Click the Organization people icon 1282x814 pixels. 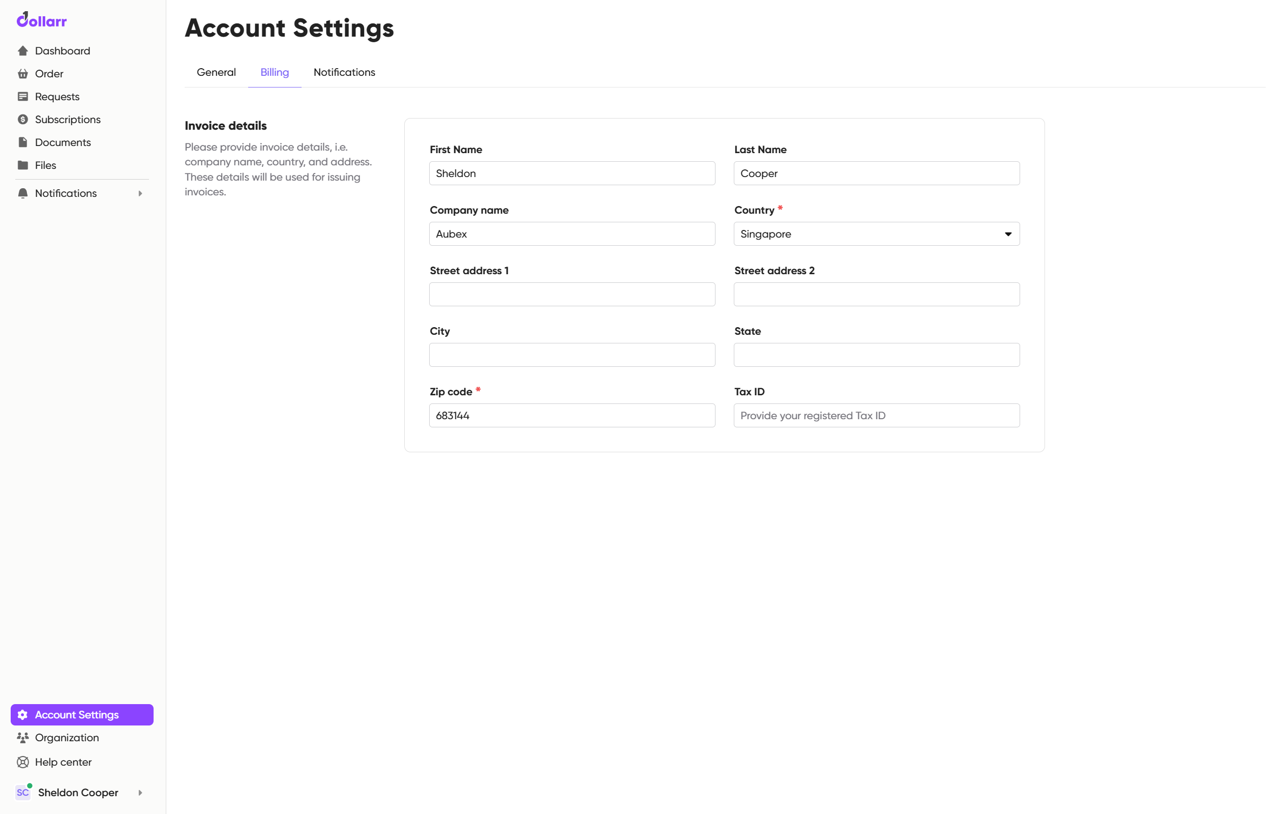[23, 738]
